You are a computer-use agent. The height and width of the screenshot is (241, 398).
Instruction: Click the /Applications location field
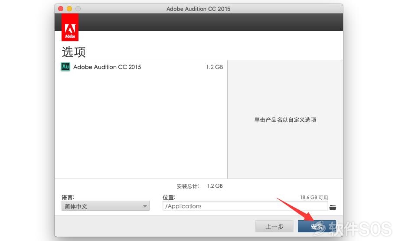pyautogui.click(x=245, y=206)
